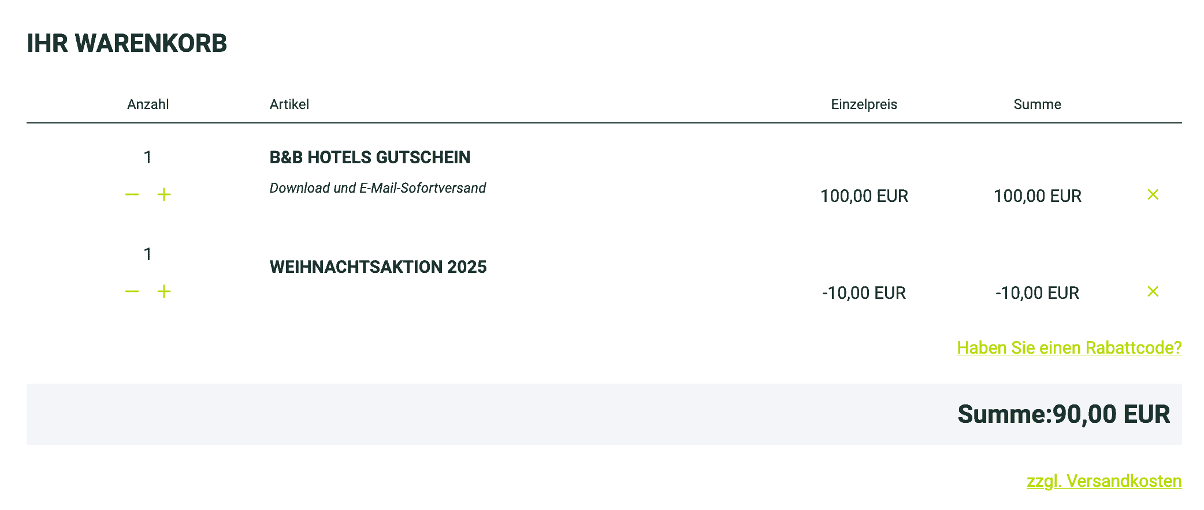This screenshot has width=1204, height=510.
Task: Click the IHR WARENKORB heading
Action: point(127,43)
